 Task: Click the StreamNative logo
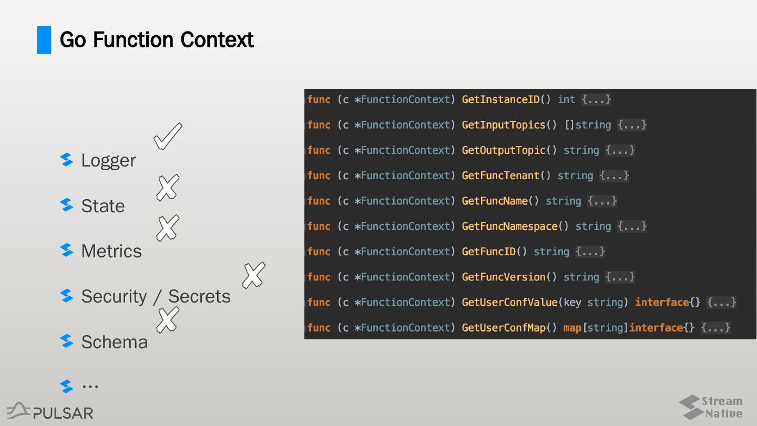click(x=711, y=408)
